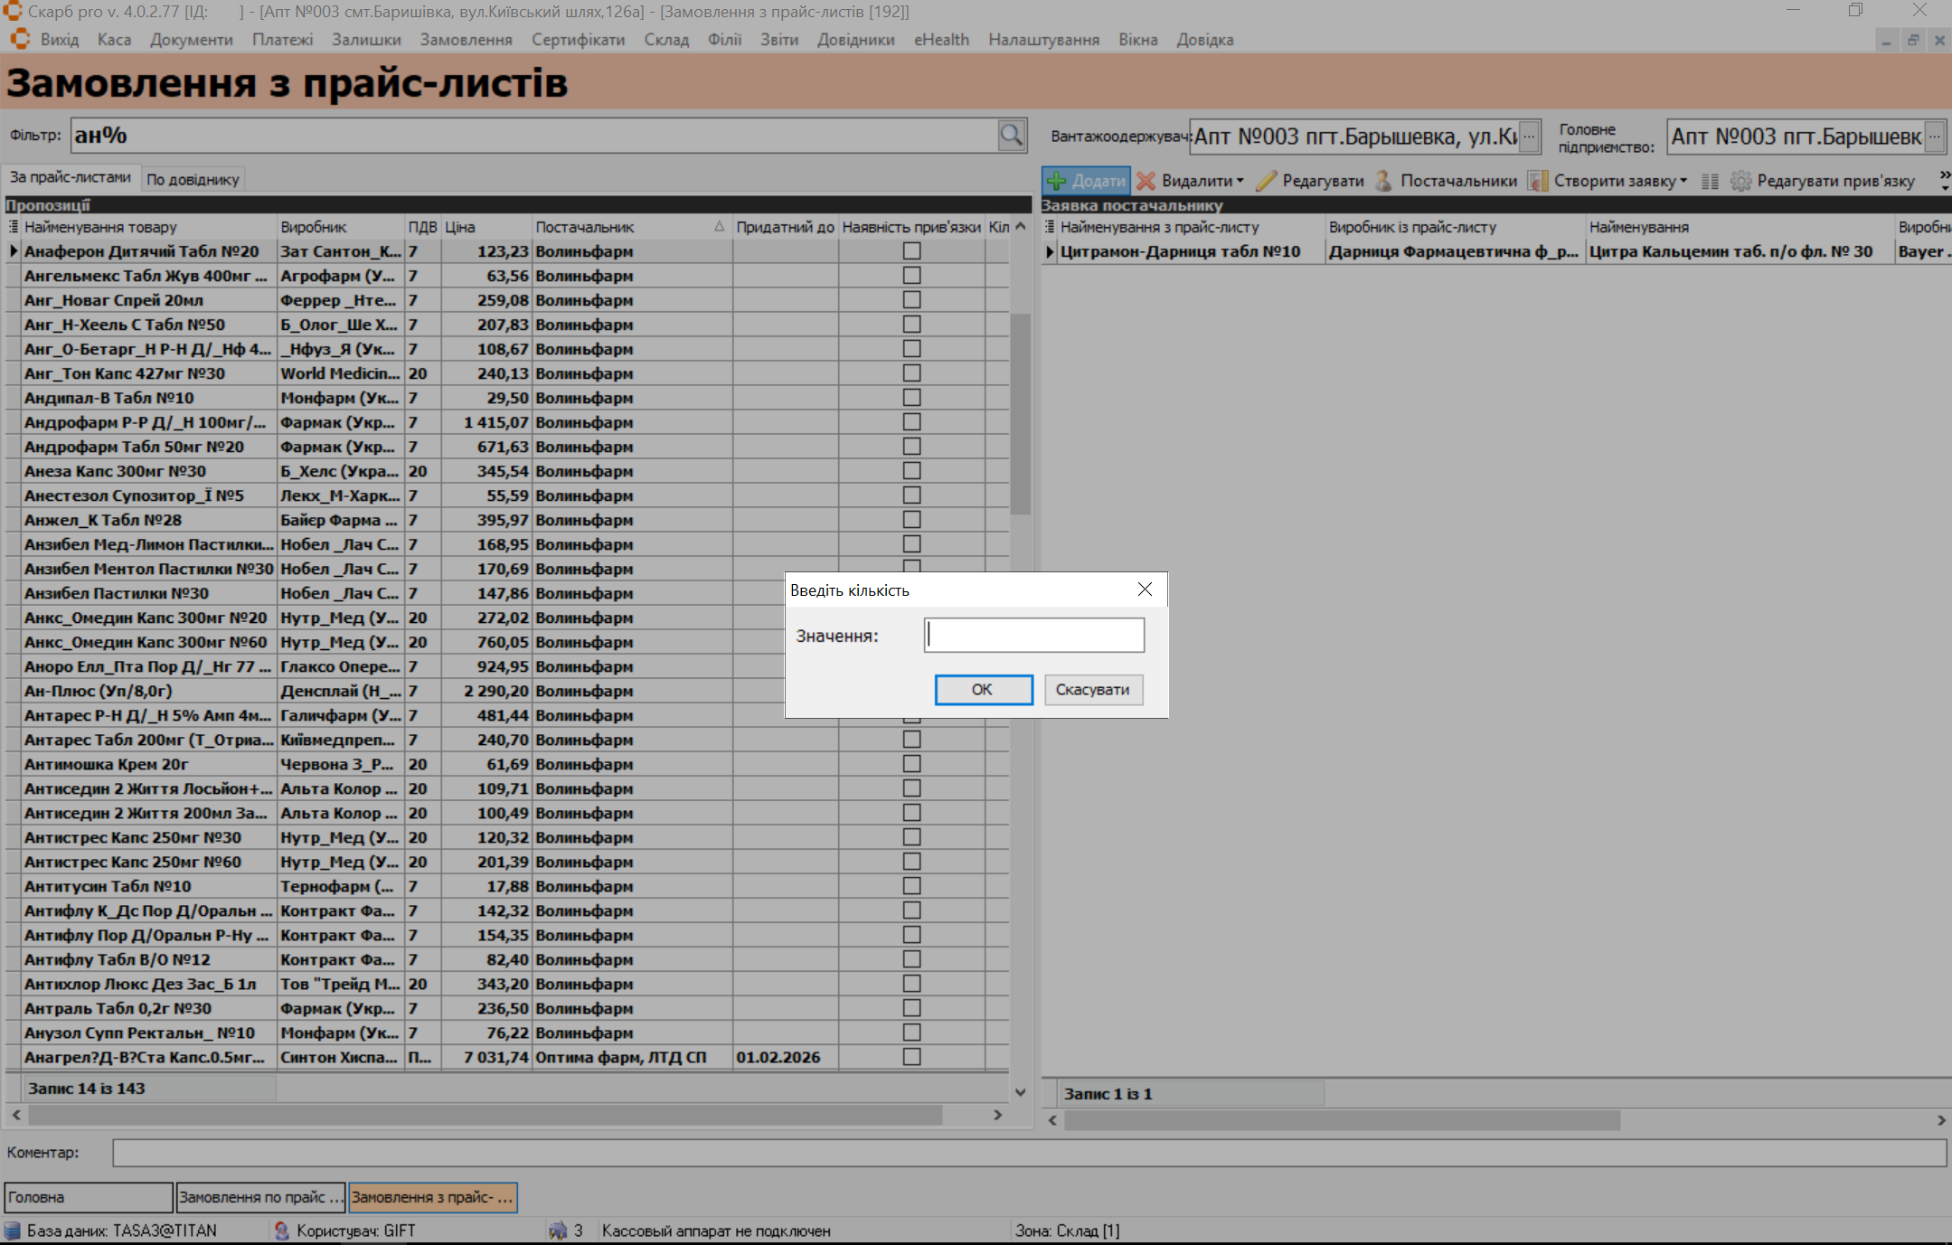1952x1245 pixels.
Task: Click the Створити заявку icon
Action: click(1537, 181)
